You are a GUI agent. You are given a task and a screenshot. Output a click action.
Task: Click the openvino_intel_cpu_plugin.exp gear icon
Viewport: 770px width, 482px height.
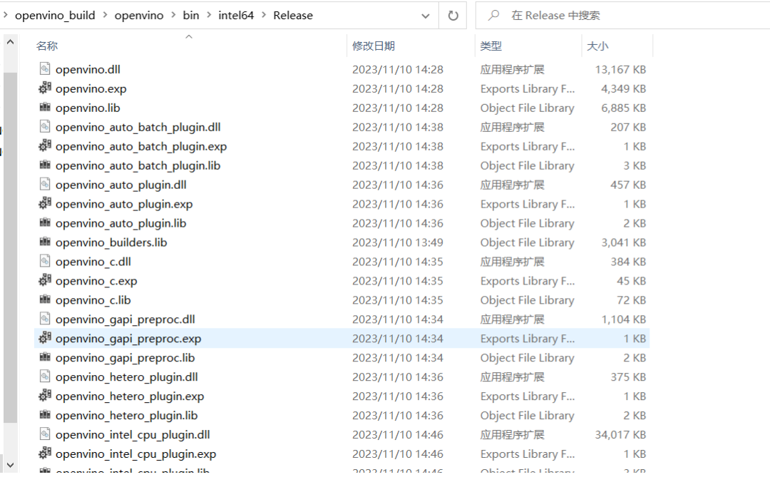(45, 453)
